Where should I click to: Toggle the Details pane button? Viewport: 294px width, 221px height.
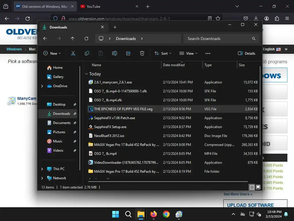(x=246, y=53)
